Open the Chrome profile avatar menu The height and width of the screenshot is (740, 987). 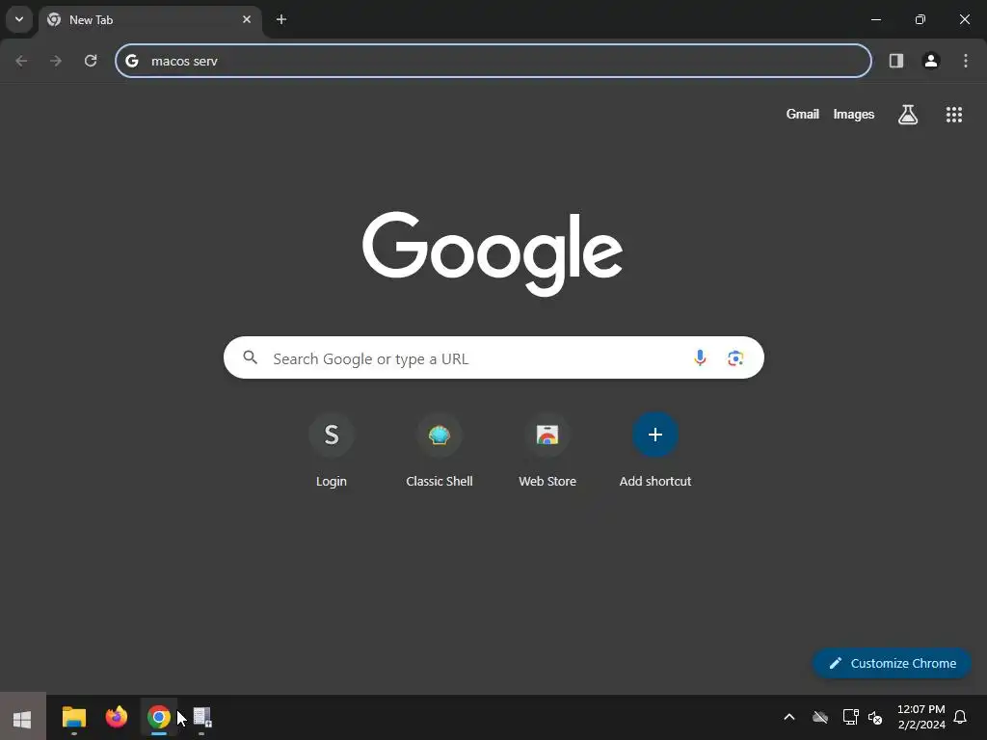[x=931, y=61]
